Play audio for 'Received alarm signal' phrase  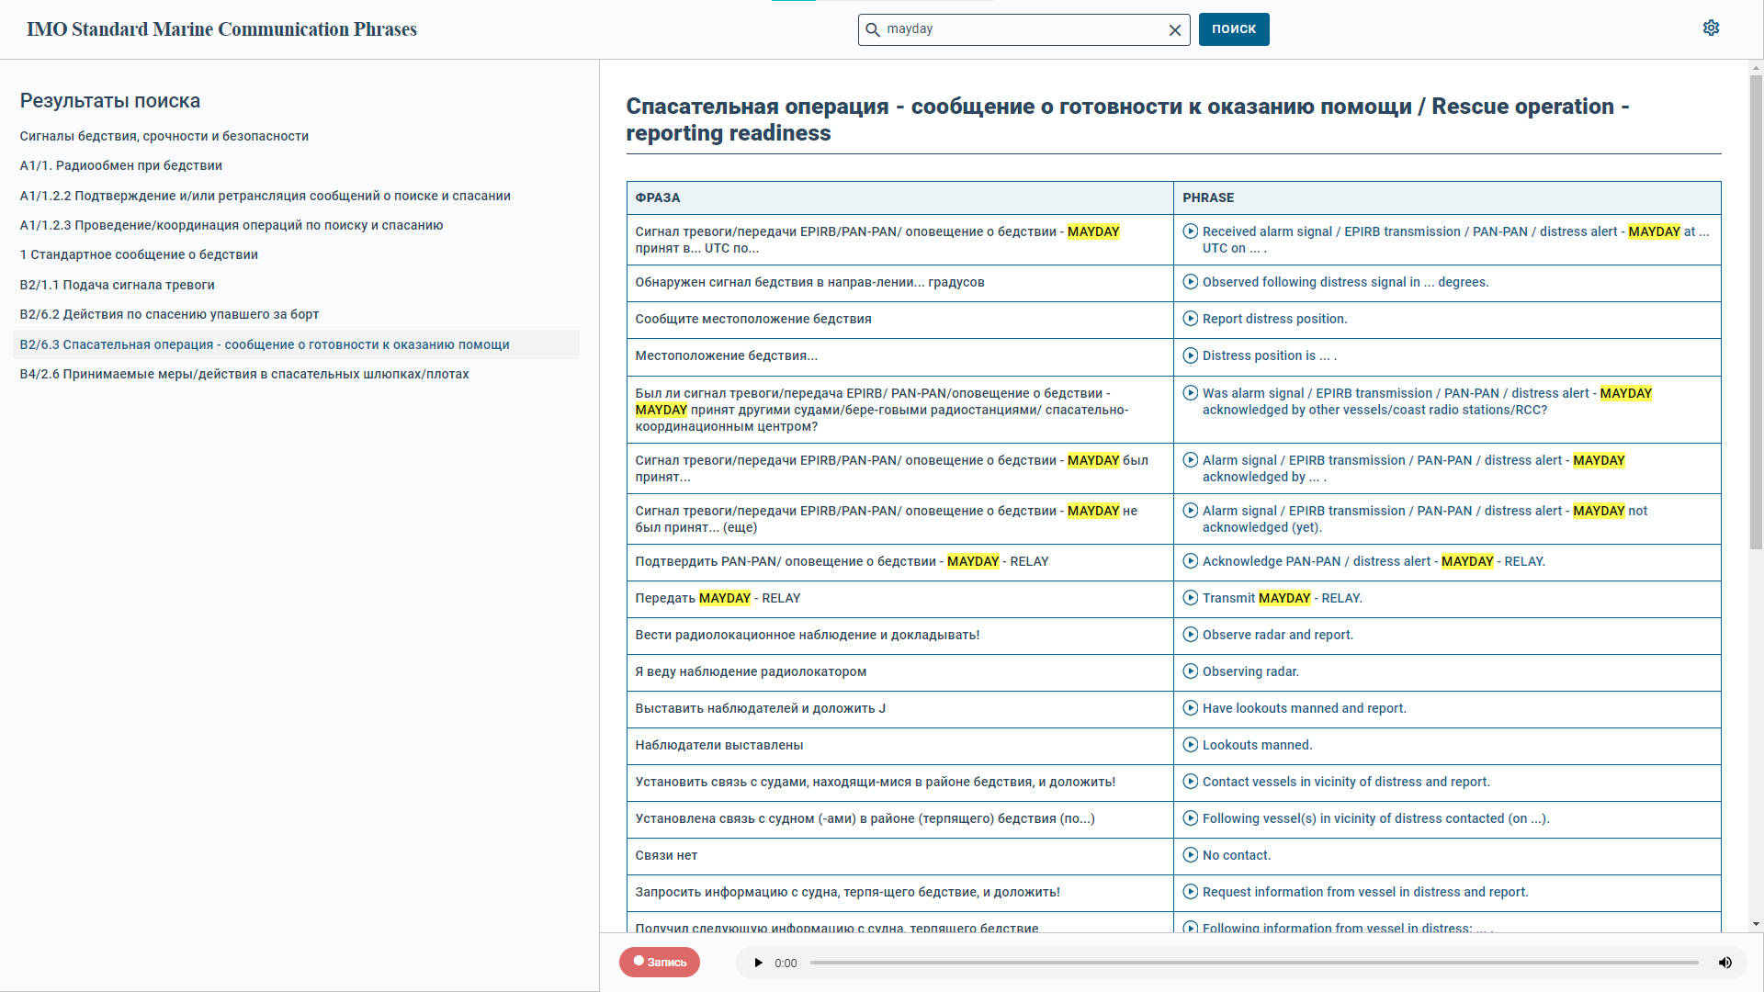pyautogui.click(x=1191, y=231)
